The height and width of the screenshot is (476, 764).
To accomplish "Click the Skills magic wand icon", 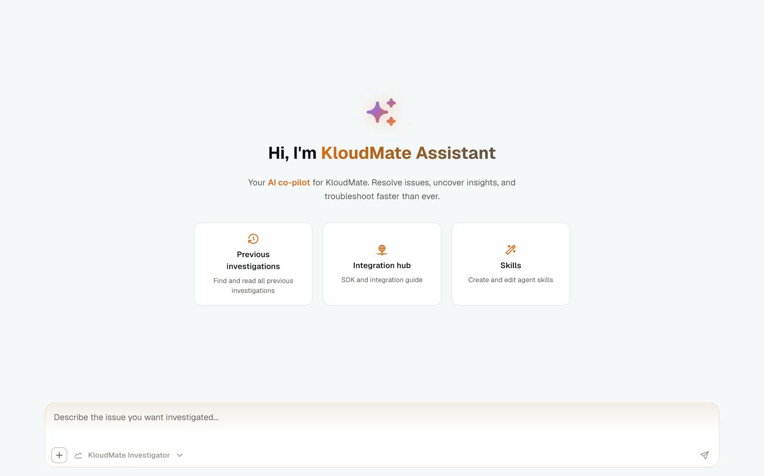I will click(x=510, y=249).
